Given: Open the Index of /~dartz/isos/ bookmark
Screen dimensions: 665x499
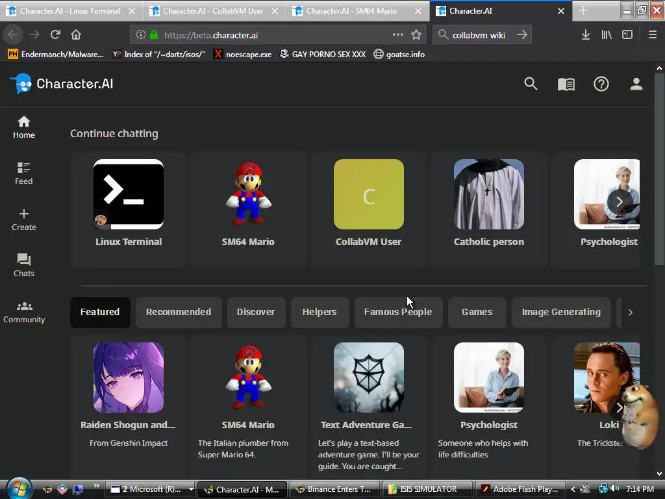Looking at the screenshot, I should coord(158,55).
